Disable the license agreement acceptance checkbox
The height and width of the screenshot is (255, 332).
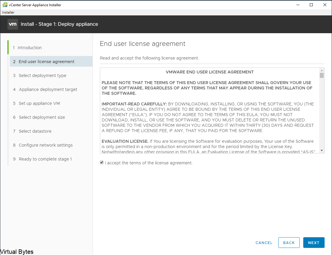pyautogui.click(x=102, y=162)
